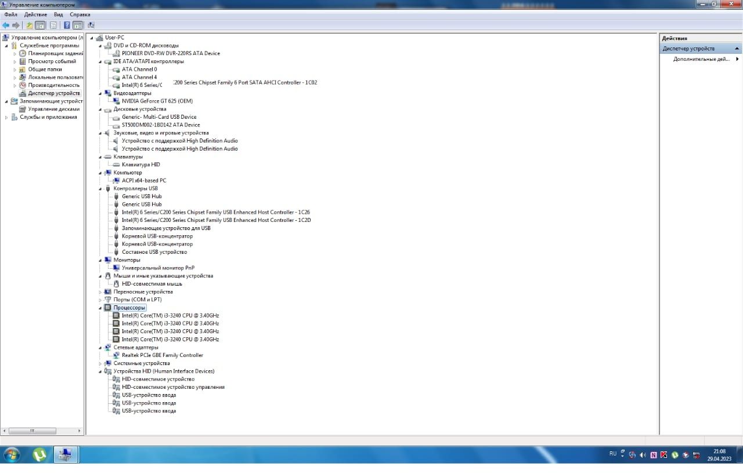
Task: Click the volume speaker tray icon
Action: [x=643, y=455]
